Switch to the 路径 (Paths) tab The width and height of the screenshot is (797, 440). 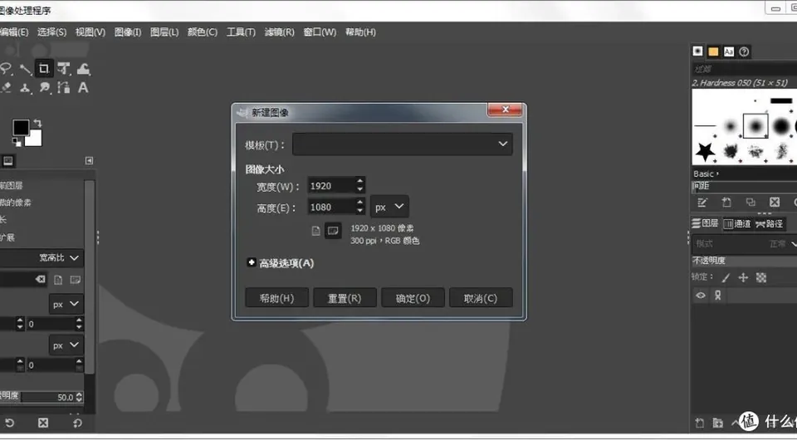[770, 223]
